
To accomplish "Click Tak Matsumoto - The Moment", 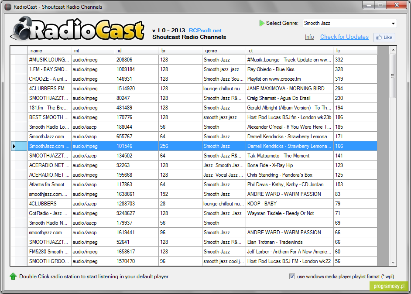I will (290, 156).
